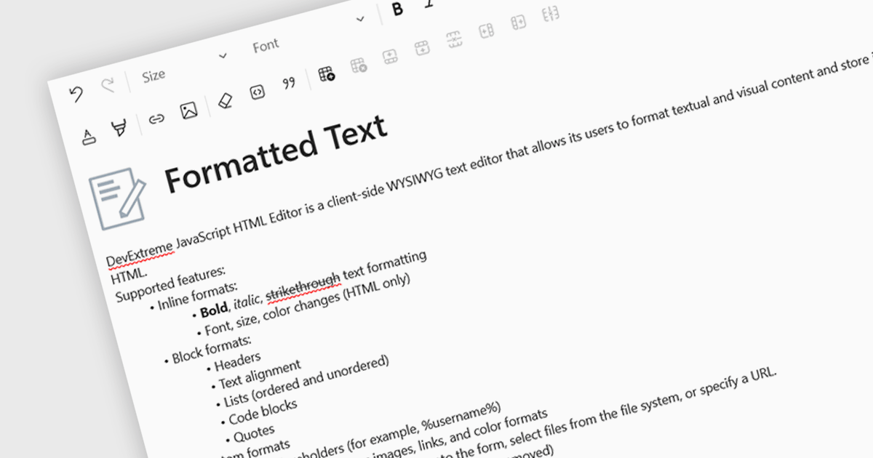The width and height of the screenshot is (873, 458).
Task: Click the Delete Table icon
Action: [x=359, y=65]
